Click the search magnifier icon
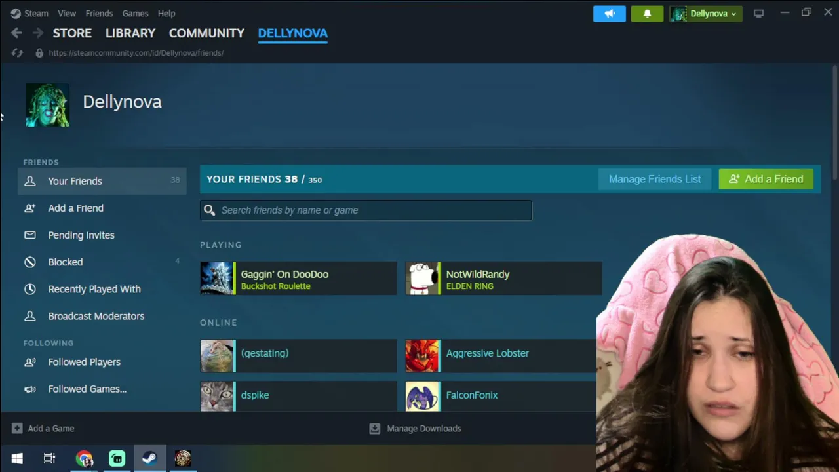 coord(209,210)
